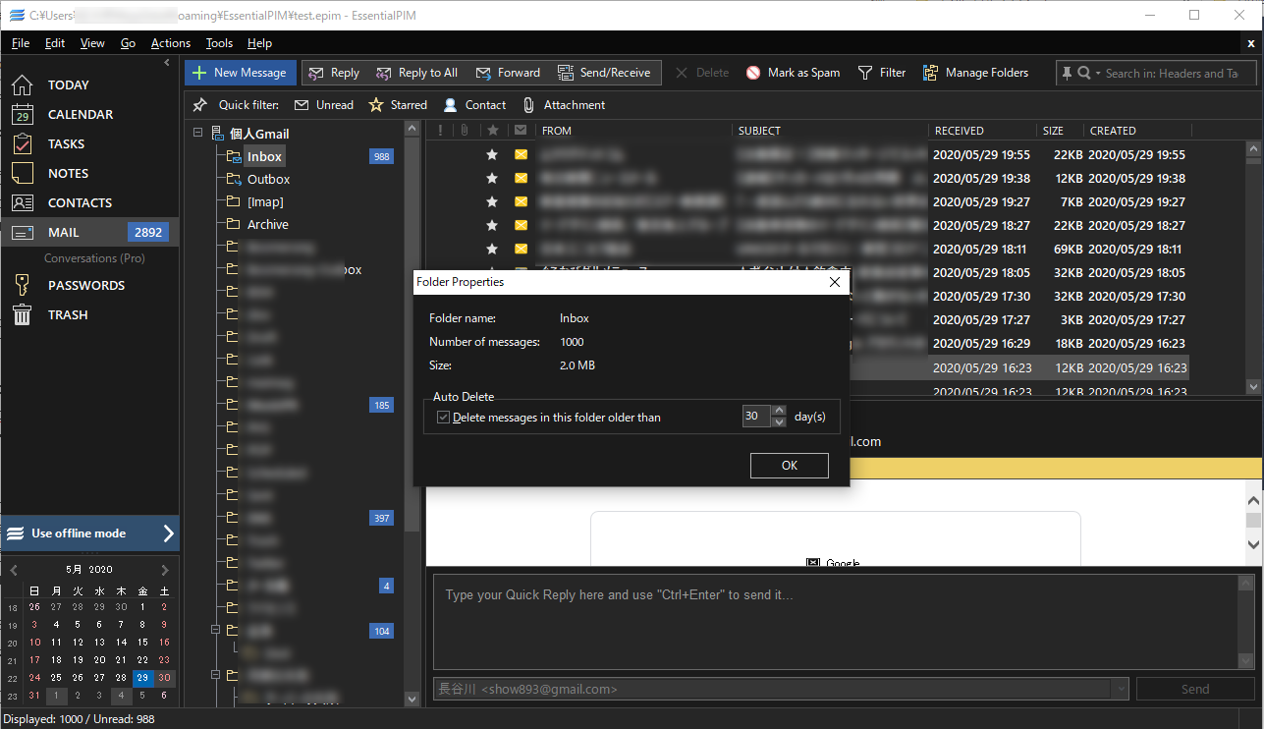This screenshot has height=729, width=1264.
Task: Toggle the star on the 19:55 message
Action: point(492,154)
